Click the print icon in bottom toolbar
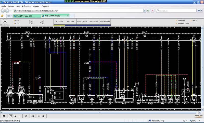 pyautogui.click(x=33, y=116)
